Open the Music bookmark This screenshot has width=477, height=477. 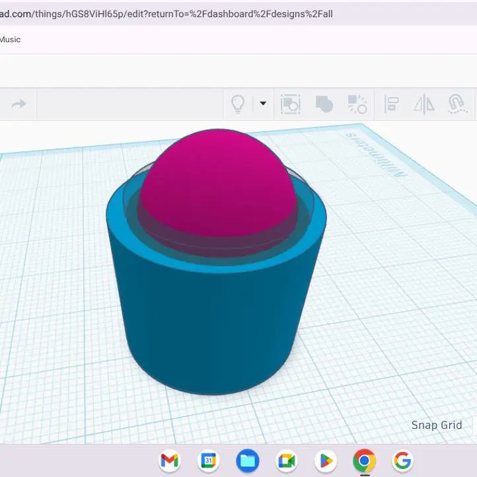(x=10, y=40)
